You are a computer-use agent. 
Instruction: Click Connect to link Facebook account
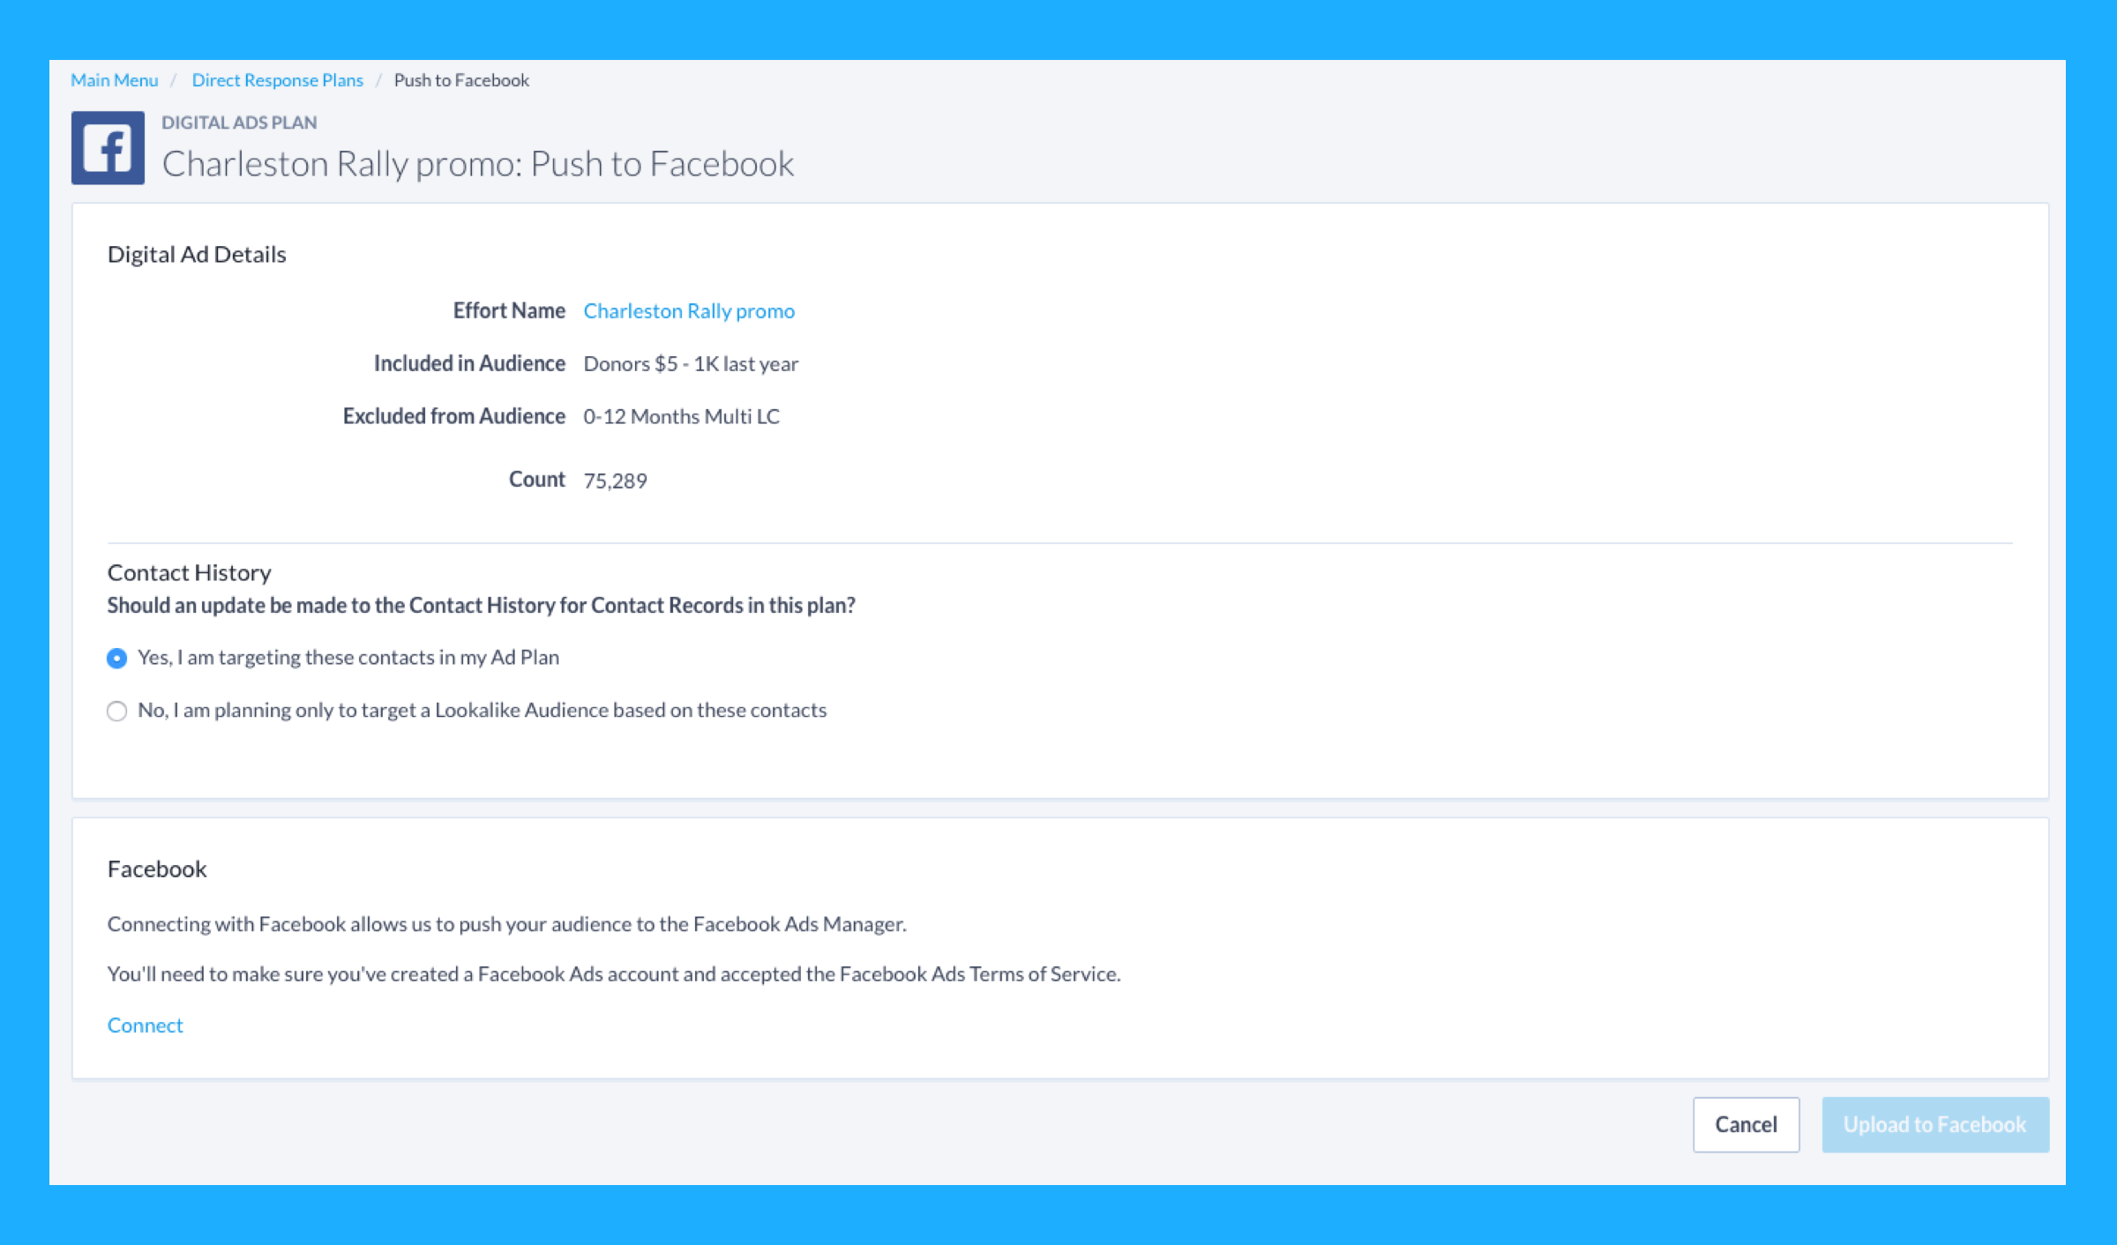point(145,1025)
